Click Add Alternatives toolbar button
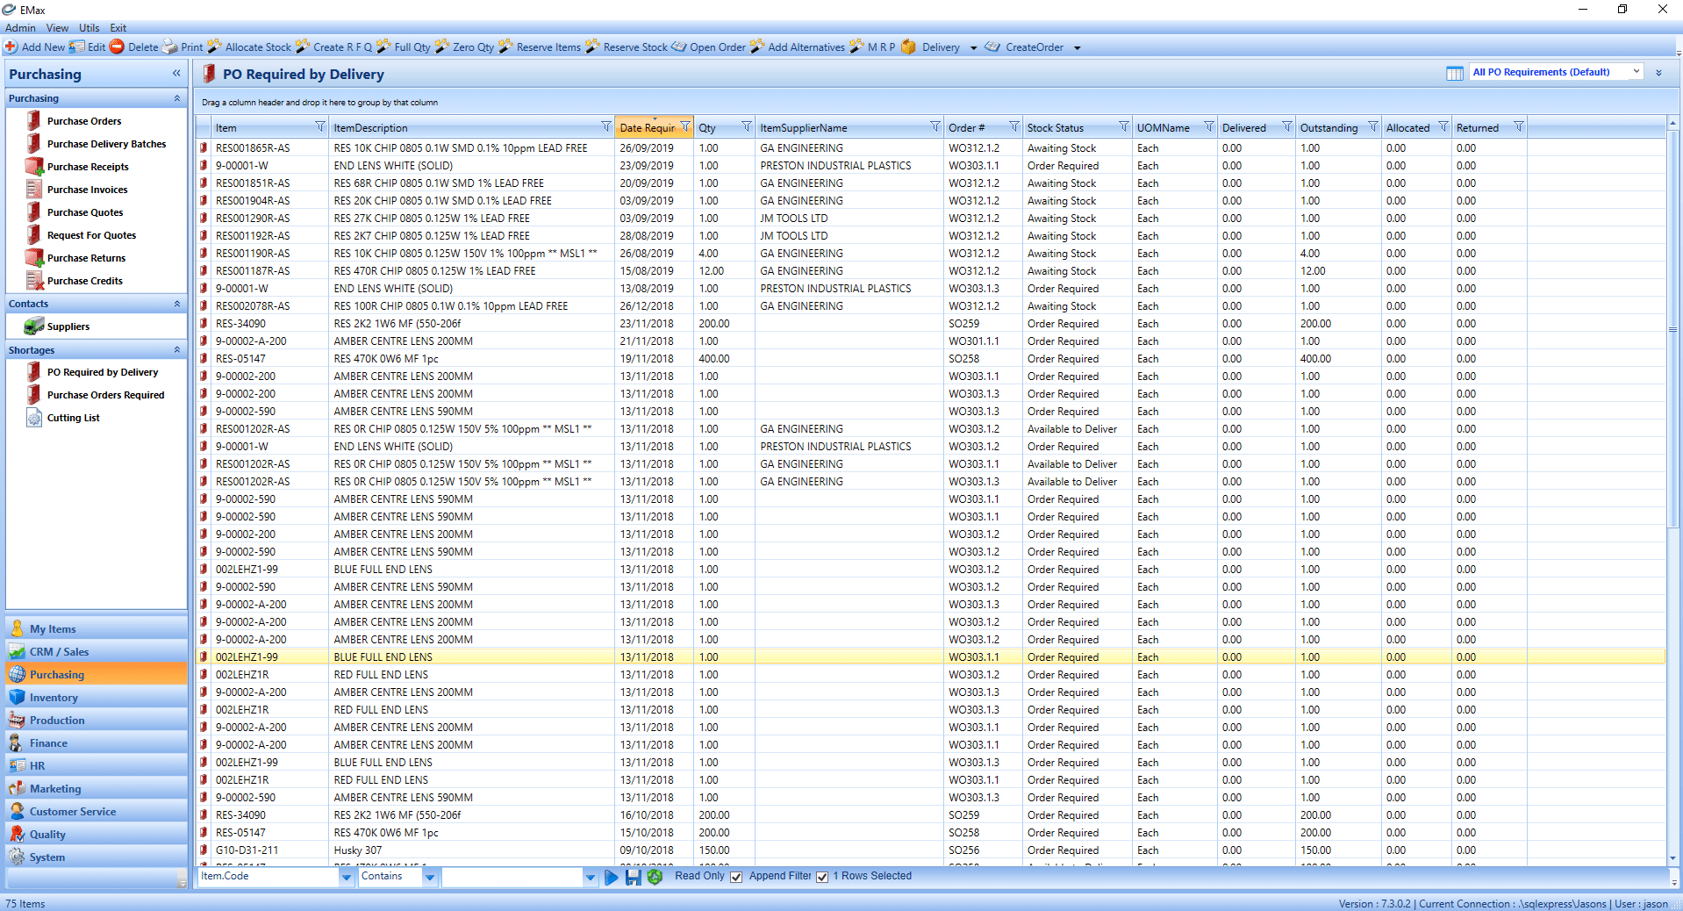This screenshot has width=1683, height=911. [x=798, y=47]
